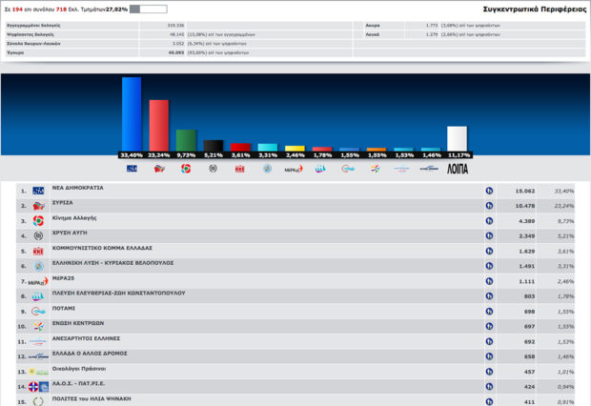591x406 pixels.
Task: Click the Enosi Kentroon logo under the chart
Action: click(x=375, y=169)
